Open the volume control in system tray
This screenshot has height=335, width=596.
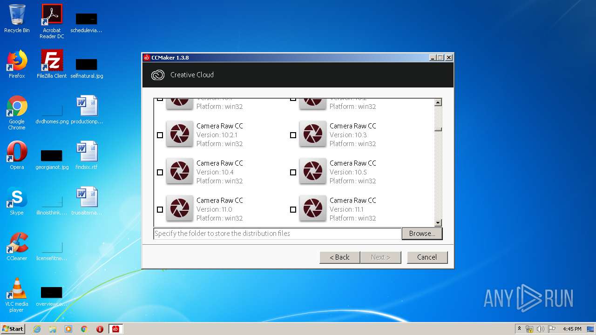point(540,329)
